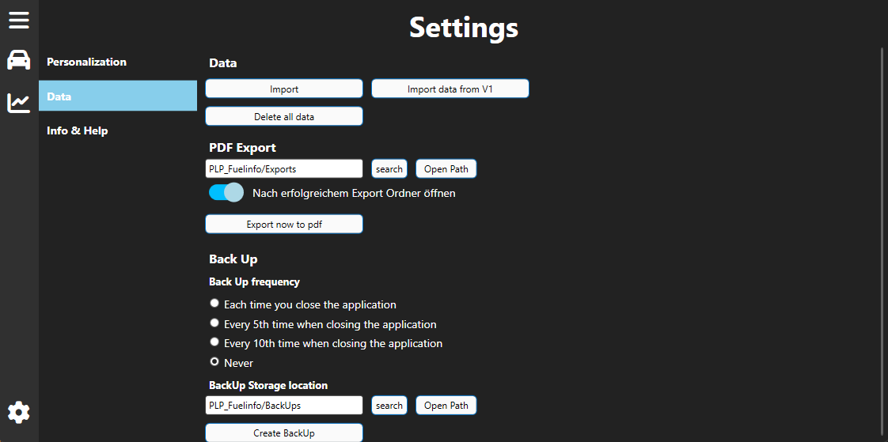Image resolution: width=888 pixels, height=442 pixels.
Task: Choose the Never backup frequency option
Action: point(214,361)
